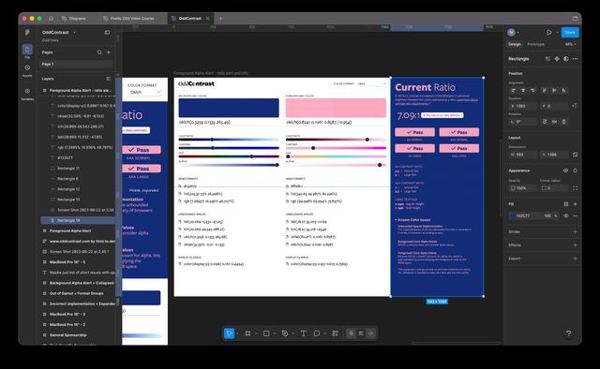This screenshot has width=600, height=369.
Task: Switch to the Prototype tab
Action: pyautogui.click(x=535, y=44)
